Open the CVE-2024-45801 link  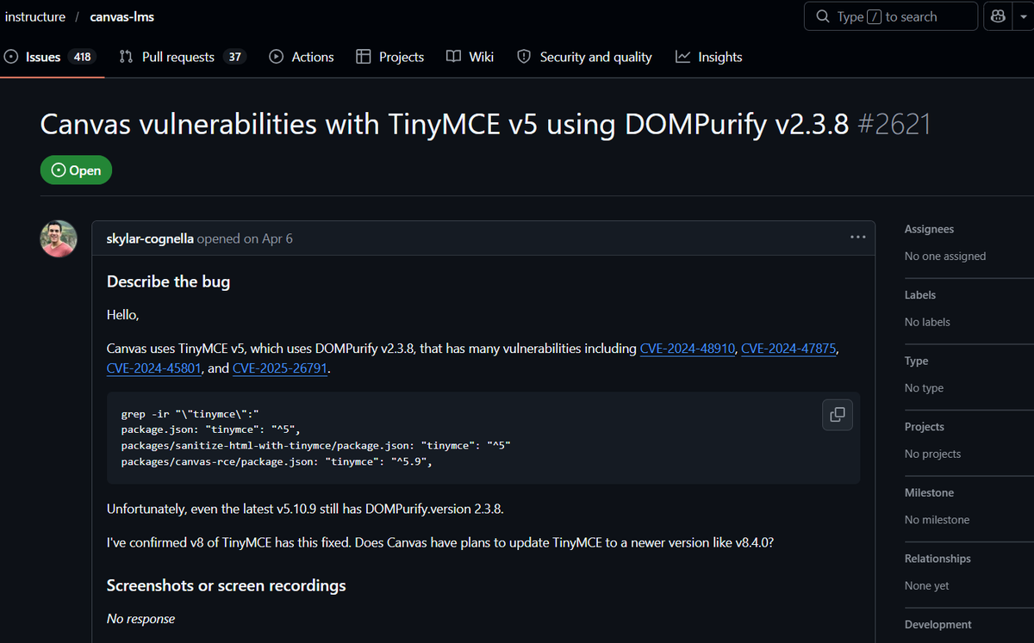(154, 368)
